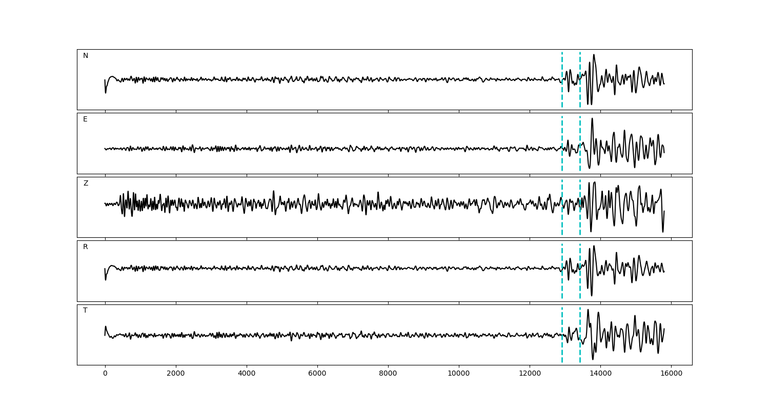This screenshot has width=769, height=410.
Task: Select the 16000 x-axis tick label
Action: point(671,374)
